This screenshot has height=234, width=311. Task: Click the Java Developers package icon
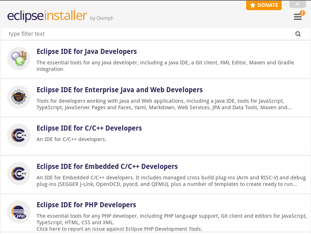pyautogui.click(x=19, y=59)
